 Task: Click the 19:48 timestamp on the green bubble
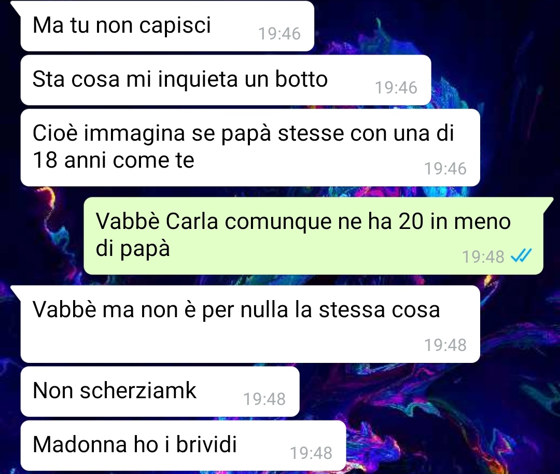click(x=483, y=256)
